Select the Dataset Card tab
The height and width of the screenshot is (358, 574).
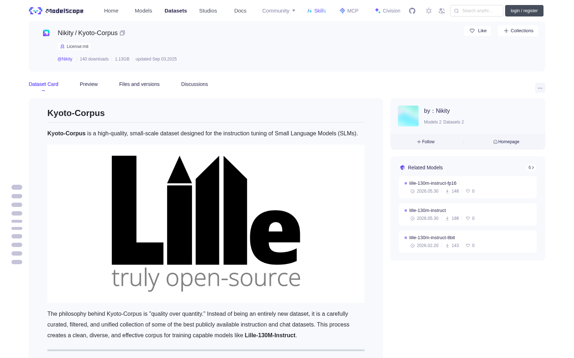click(43, 84)
